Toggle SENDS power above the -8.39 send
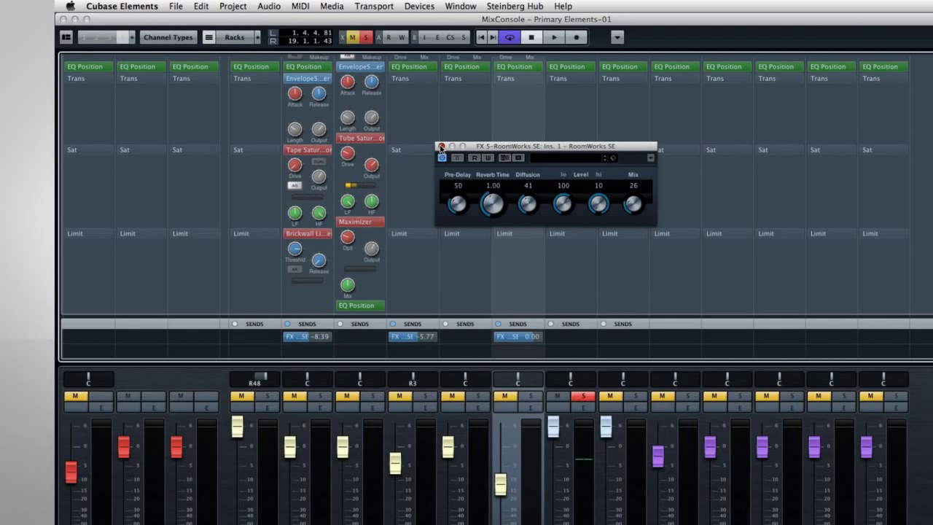This screenshot has height=525, width=933. [287, 324]
